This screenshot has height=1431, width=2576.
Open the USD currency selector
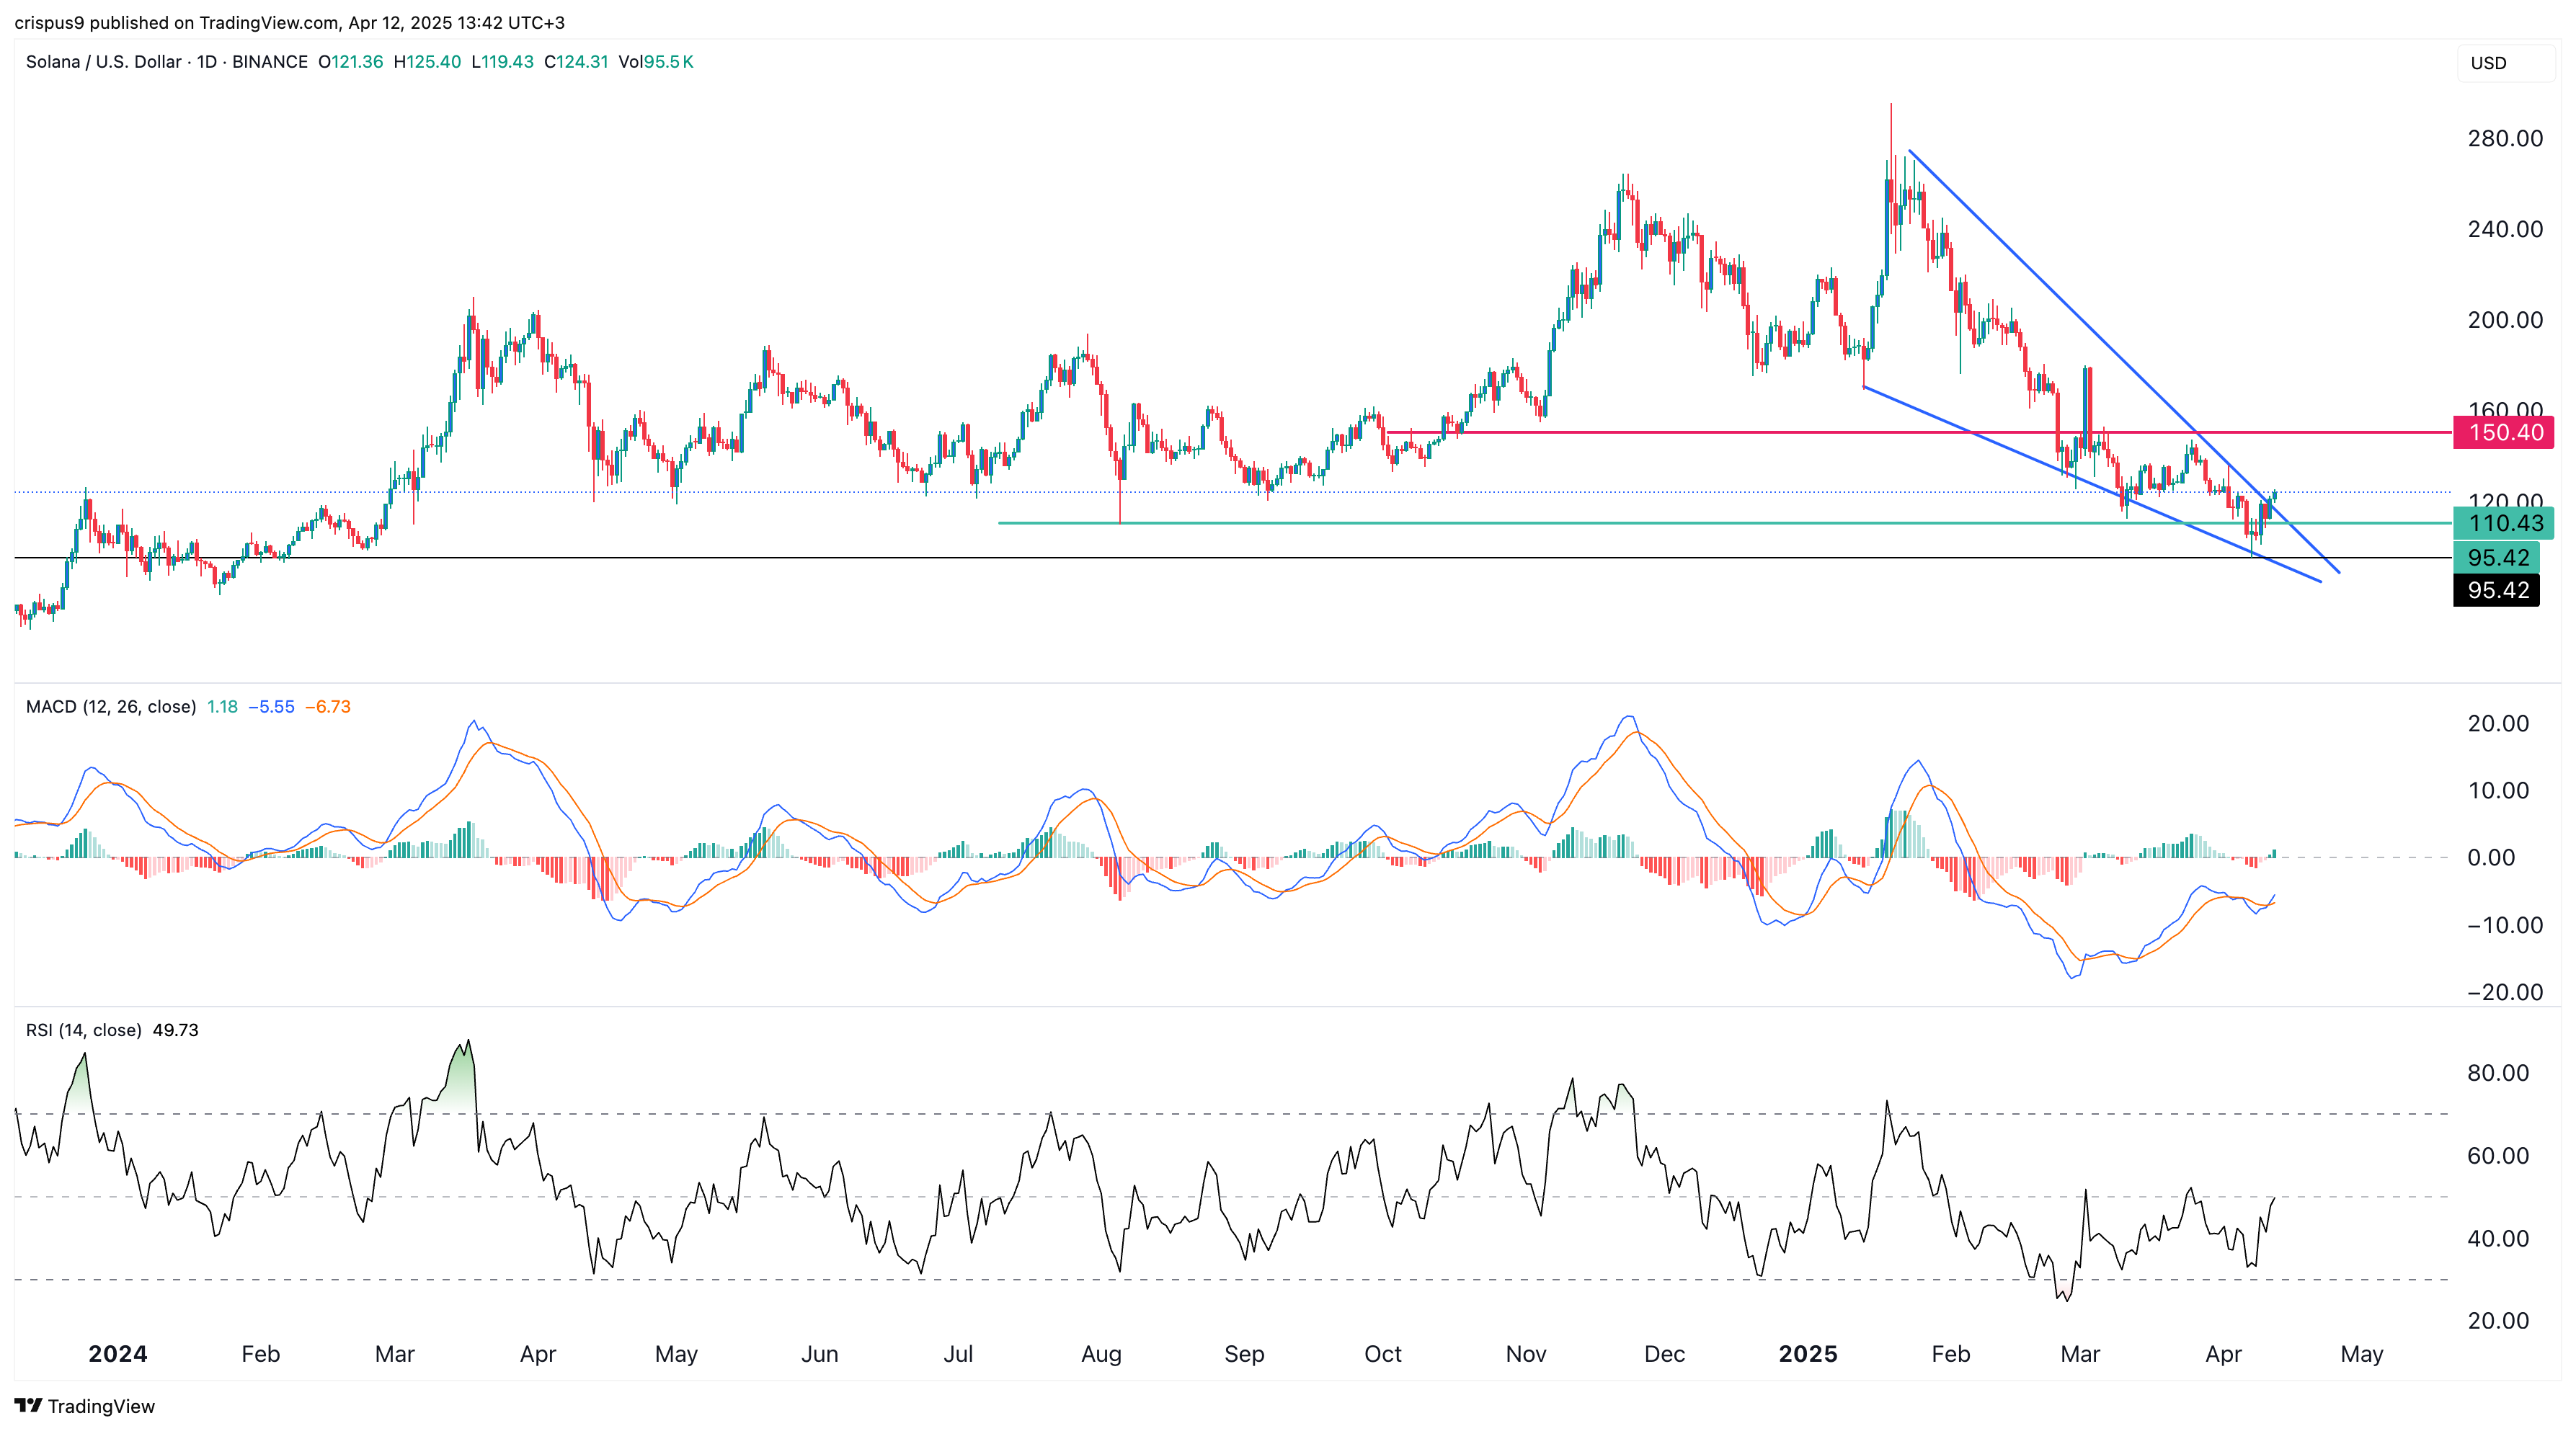point(2487,63)
